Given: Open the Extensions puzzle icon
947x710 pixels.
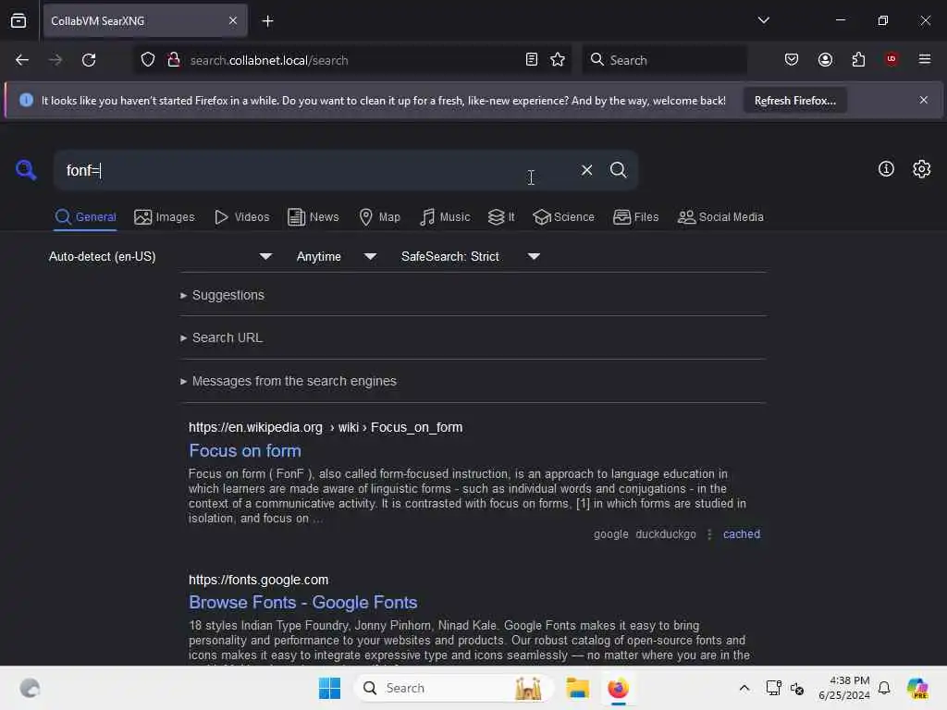Looking at the screenshot, I should (x=858, y=60).
